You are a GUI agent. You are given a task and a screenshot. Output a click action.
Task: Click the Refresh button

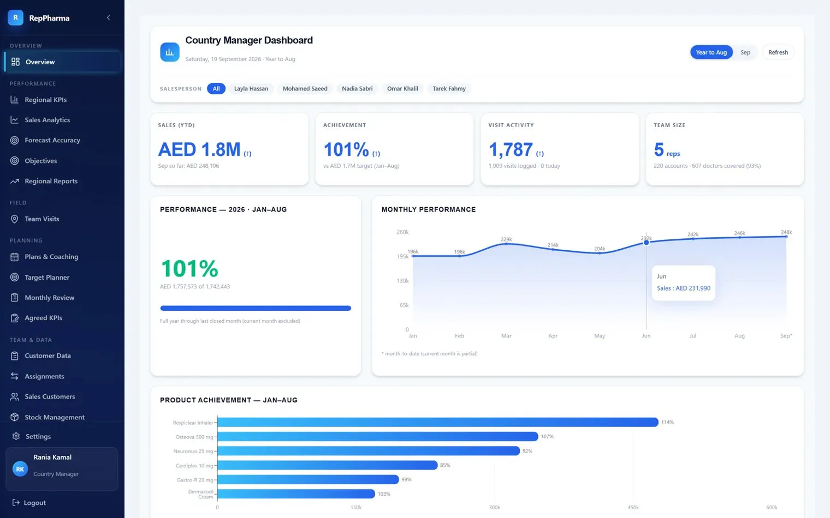778,52
